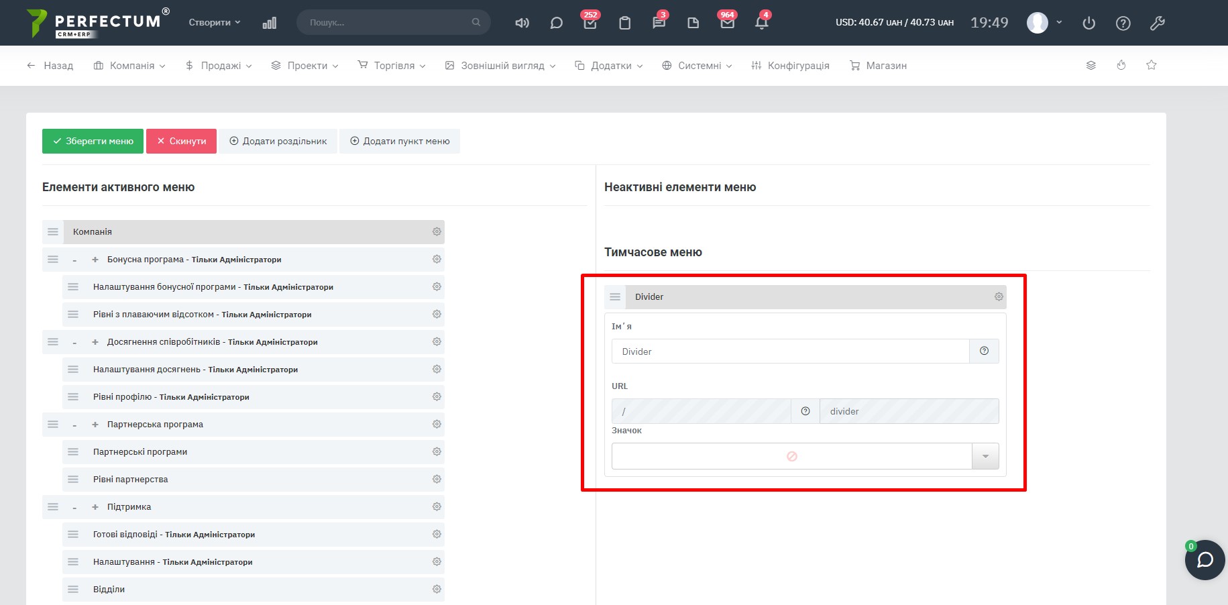Open the mail icon showing 964
Screen dimensions: 1228x605
pyautogui.click(x=727, y=23)
